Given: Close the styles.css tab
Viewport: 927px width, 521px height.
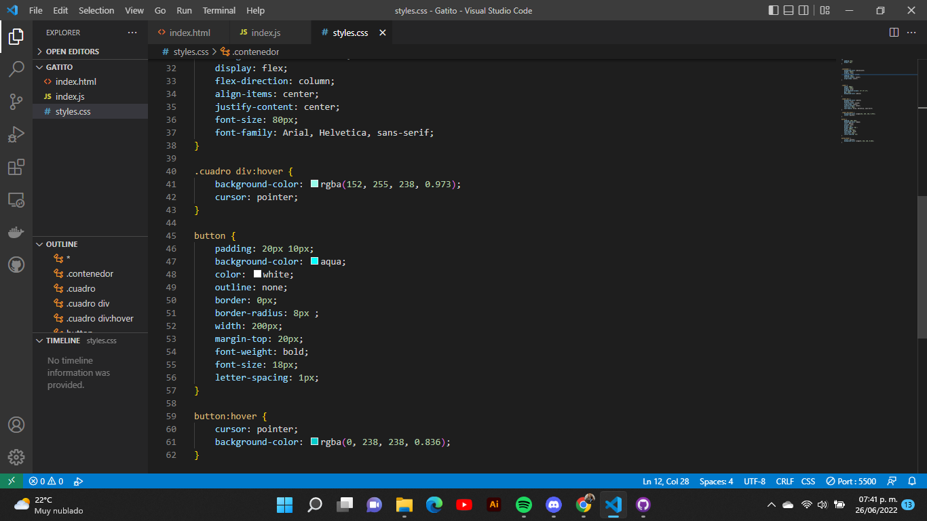Looking at the screenshot, I should pos(383,33).
